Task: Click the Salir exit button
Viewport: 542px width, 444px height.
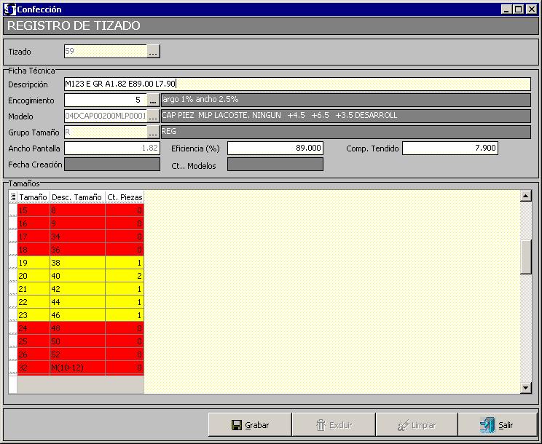Action: 498,425
